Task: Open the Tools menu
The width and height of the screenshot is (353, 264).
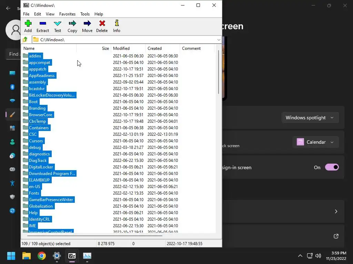Action: point(85,14)
